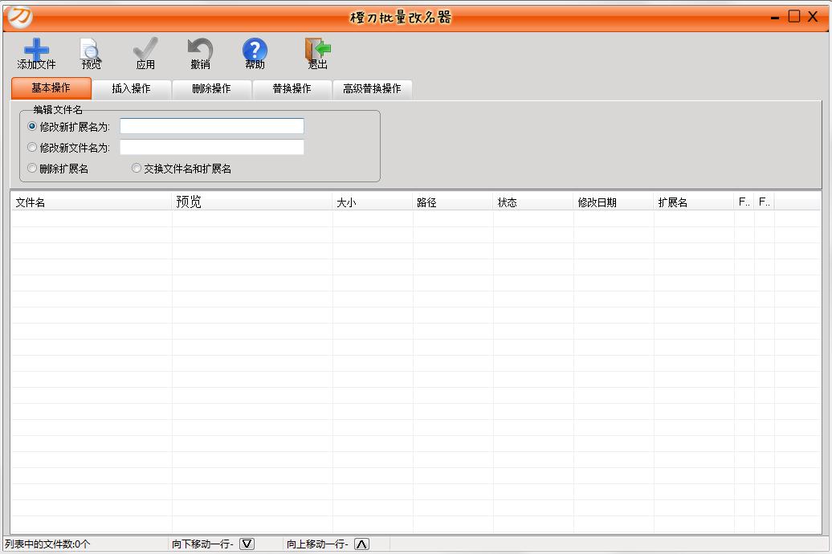Click the Preview (预览) toolbar icon
Image resolution: width=832 pixels, height=554 pixels.
tap(91, 50)
